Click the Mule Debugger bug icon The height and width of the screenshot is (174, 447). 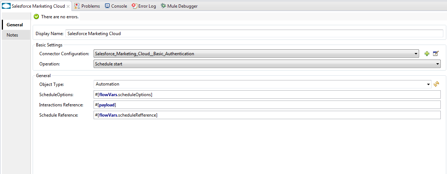(163, 6)
